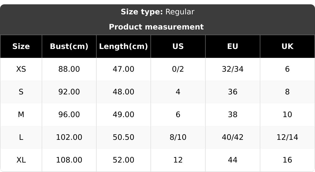Select the XL size row label

tap(21, 160)
